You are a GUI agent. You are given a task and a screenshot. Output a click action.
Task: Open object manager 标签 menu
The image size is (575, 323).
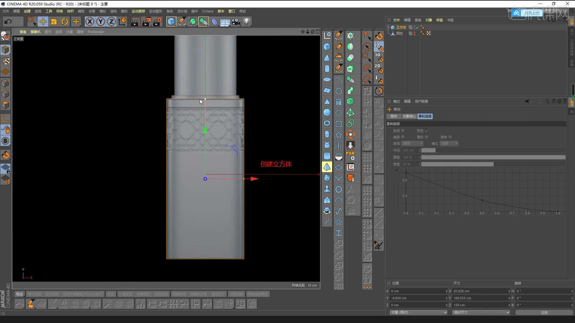coord(439,20)
